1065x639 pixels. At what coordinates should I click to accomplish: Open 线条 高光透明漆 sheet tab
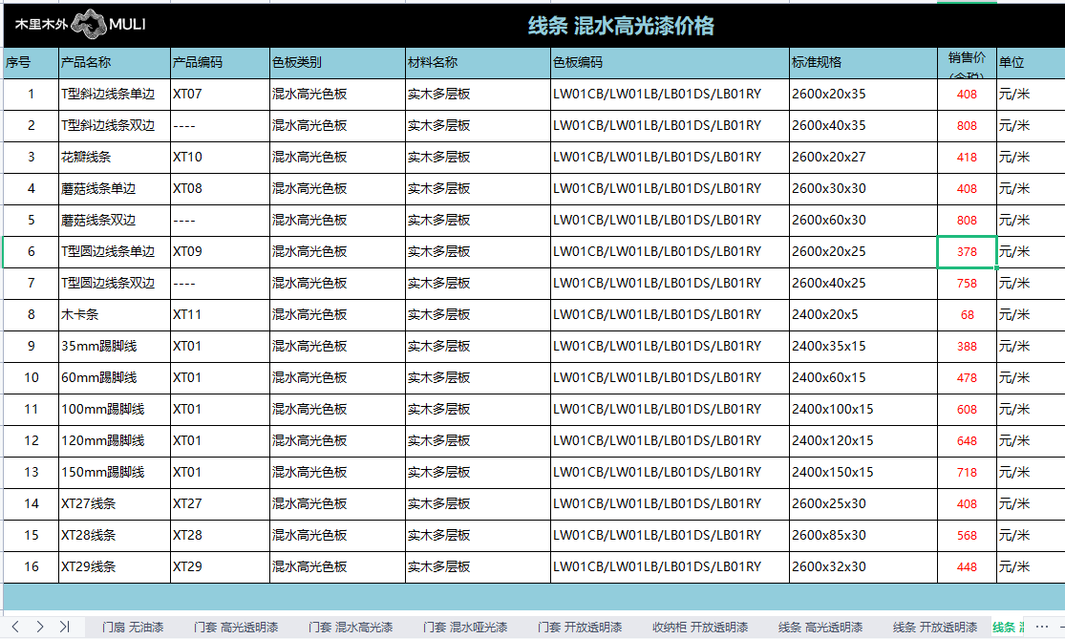click(820, 628)
